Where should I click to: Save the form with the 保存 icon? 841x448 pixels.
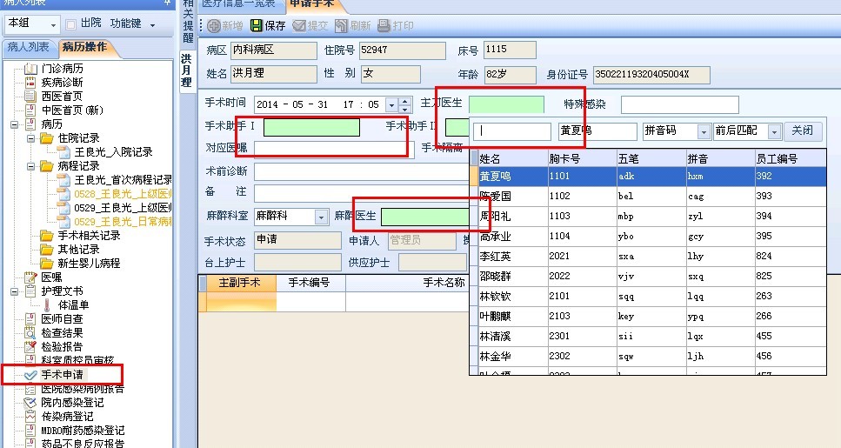[x=257, y=25]
